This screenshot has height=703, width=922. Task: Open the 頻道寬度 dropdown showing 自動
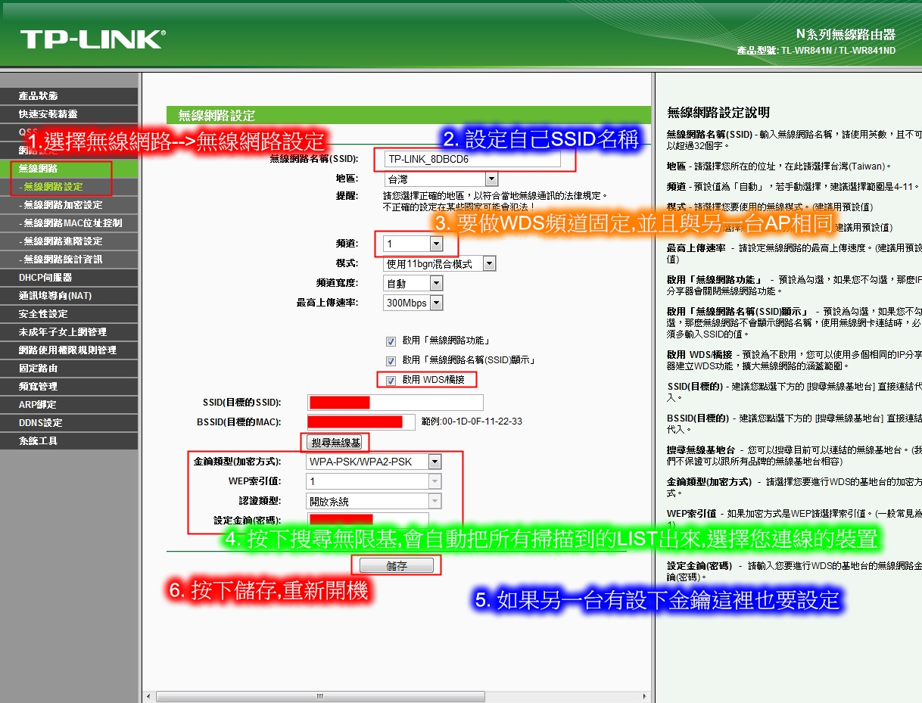click(413, 284)
